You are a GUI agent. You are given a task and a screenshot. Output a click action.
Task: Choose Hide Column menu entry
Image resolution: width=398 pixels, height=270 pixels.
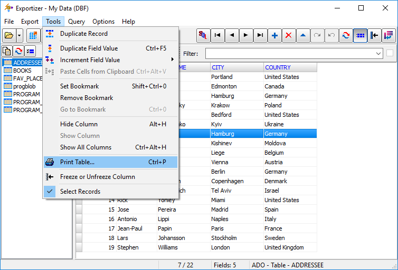[111, 124]
